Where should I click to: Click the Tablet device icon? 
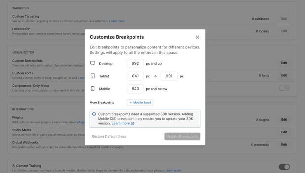[93, 76]
